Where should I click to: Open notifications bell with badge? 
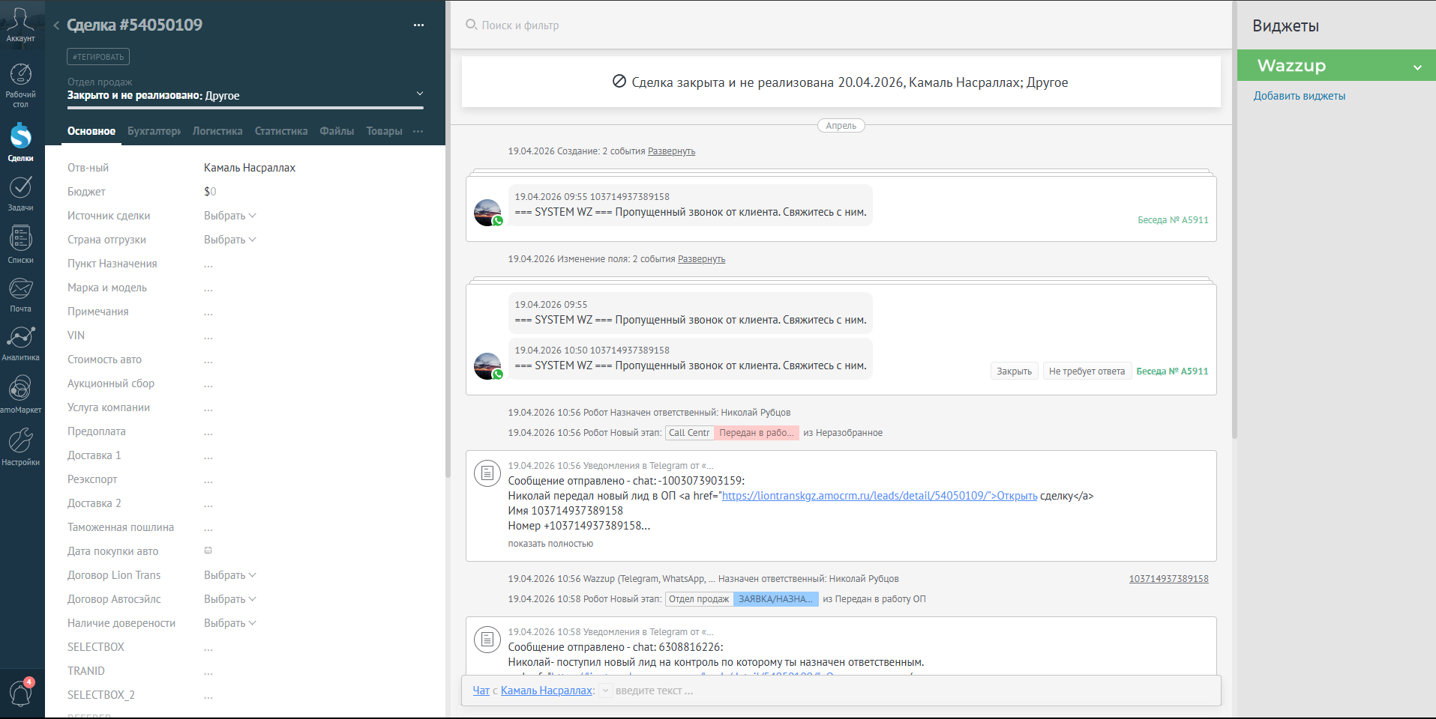[20, 693]
